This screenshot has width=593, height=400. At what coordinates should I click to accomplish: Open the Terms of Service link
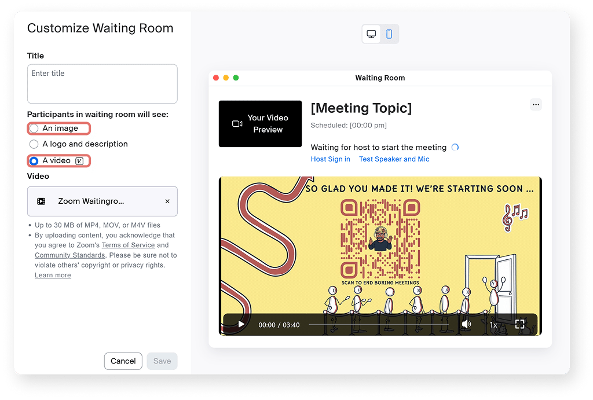coord(128,245)
